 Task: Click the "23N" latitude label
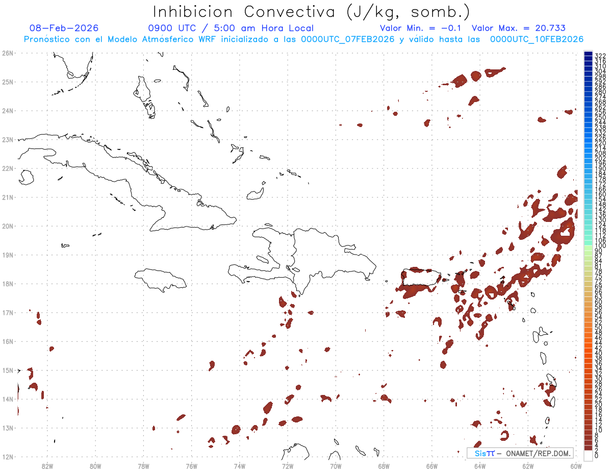[8, 139]
